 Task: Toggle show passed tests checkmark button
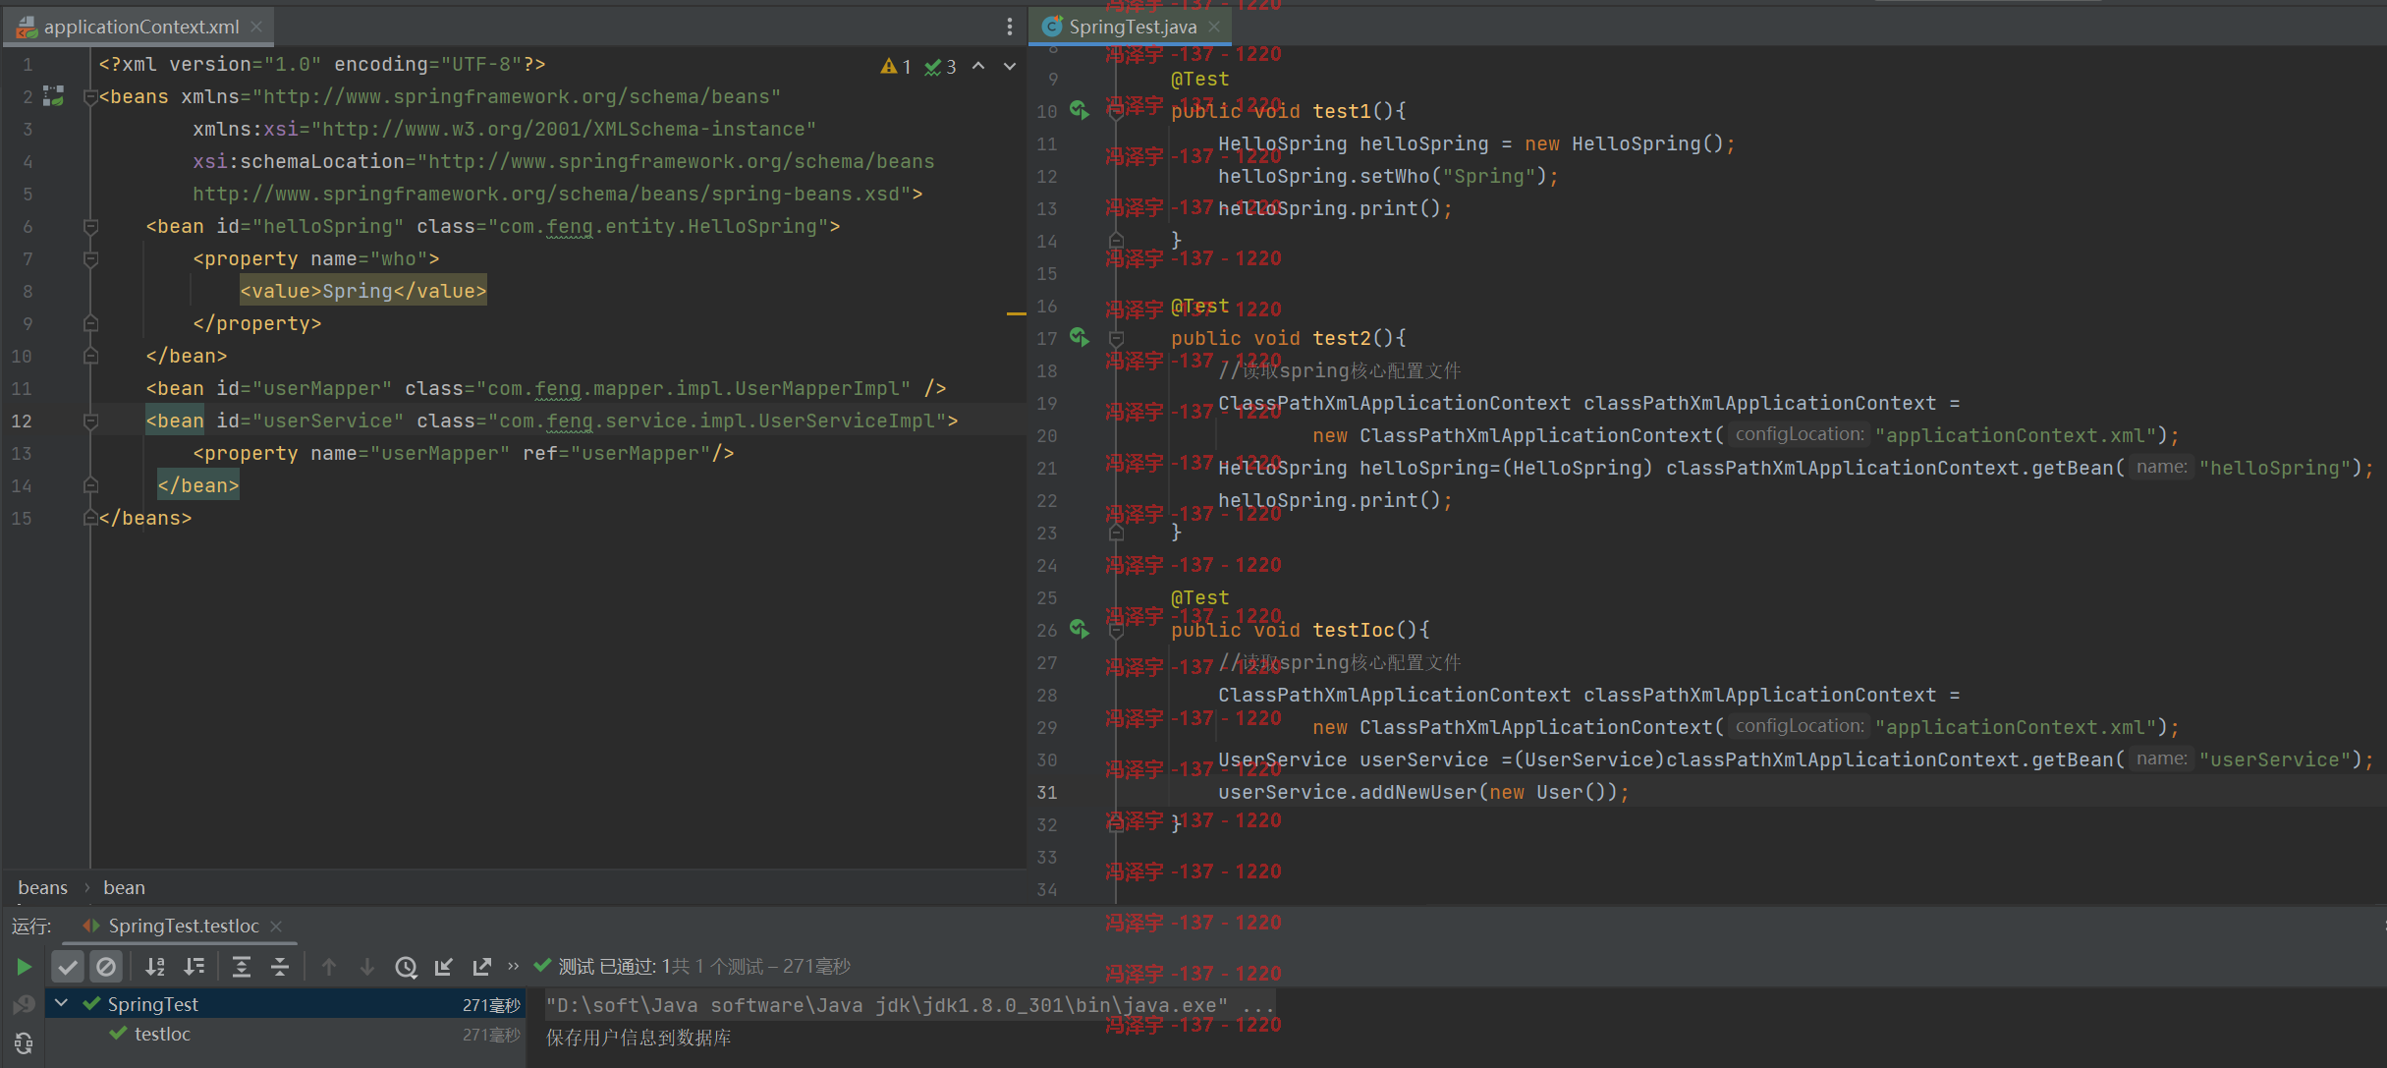click(68, 967)
